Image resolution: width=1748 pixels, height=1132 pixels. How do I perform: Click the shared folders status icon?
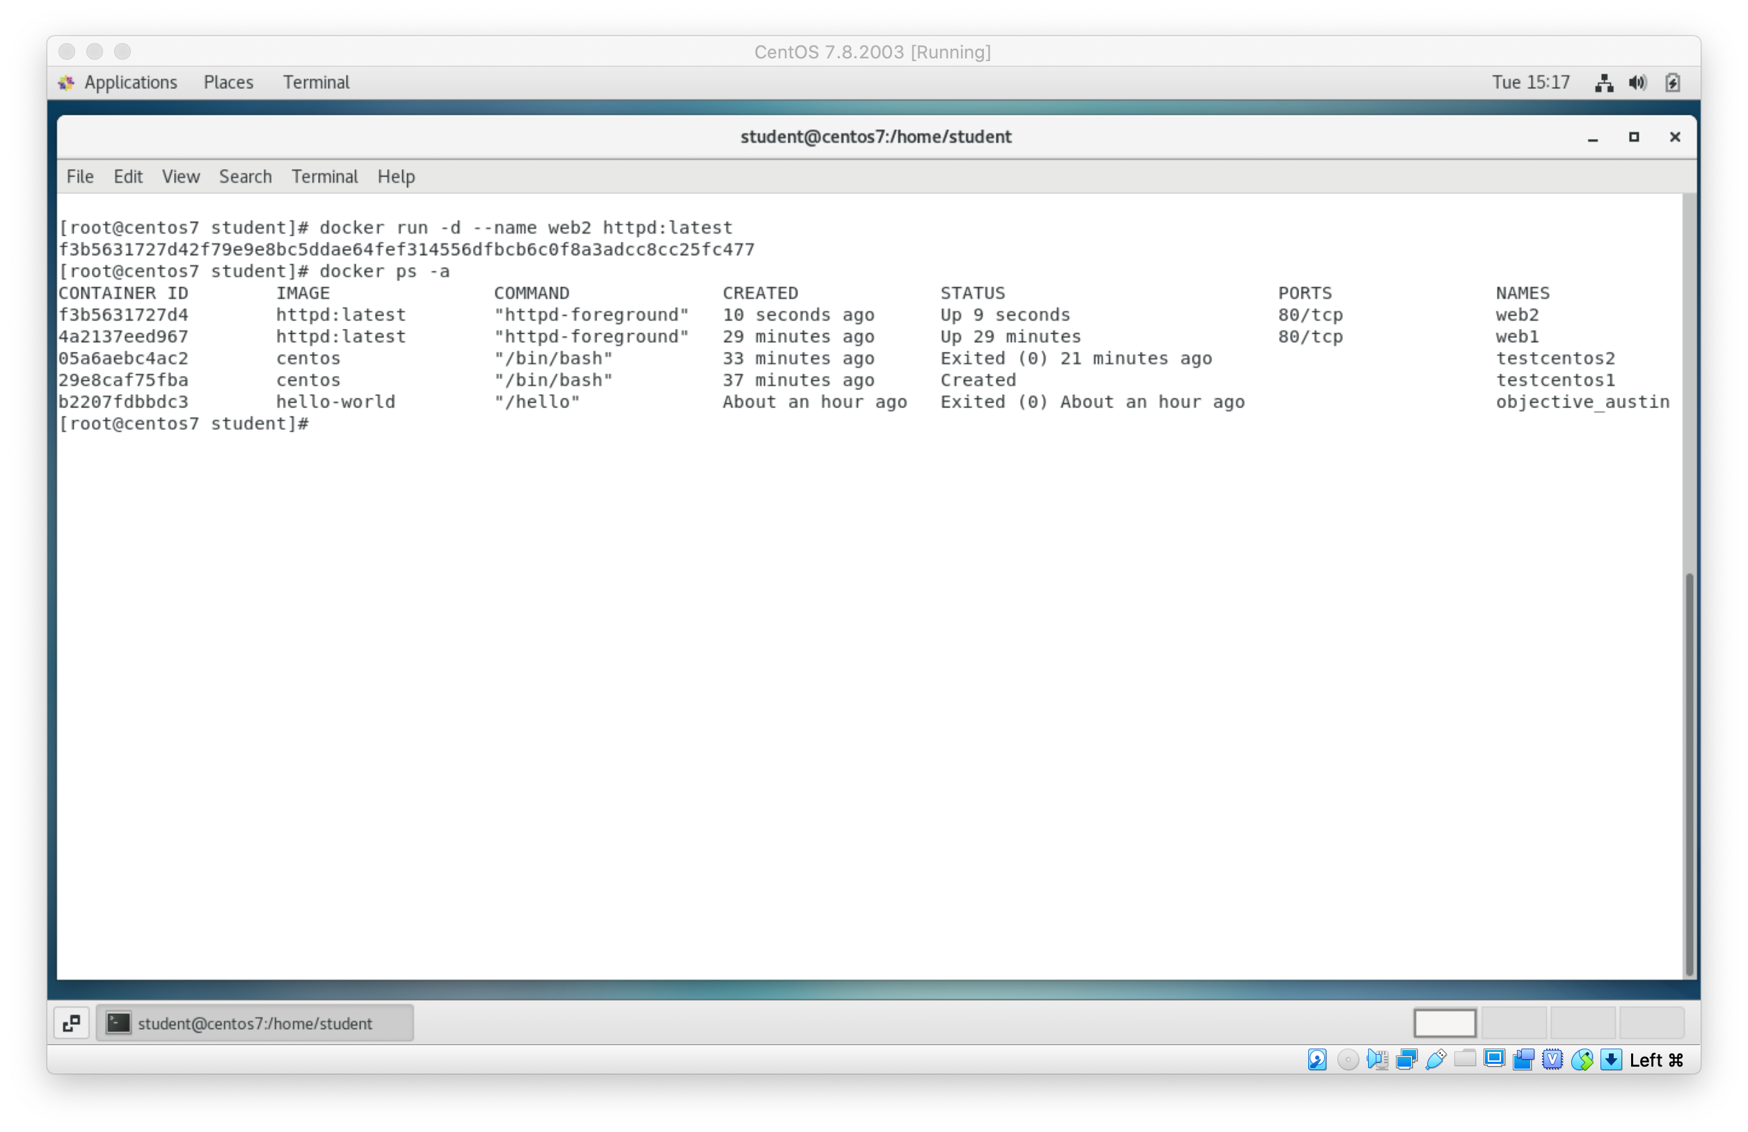pyautogui.click(x=1465, y=1058)
